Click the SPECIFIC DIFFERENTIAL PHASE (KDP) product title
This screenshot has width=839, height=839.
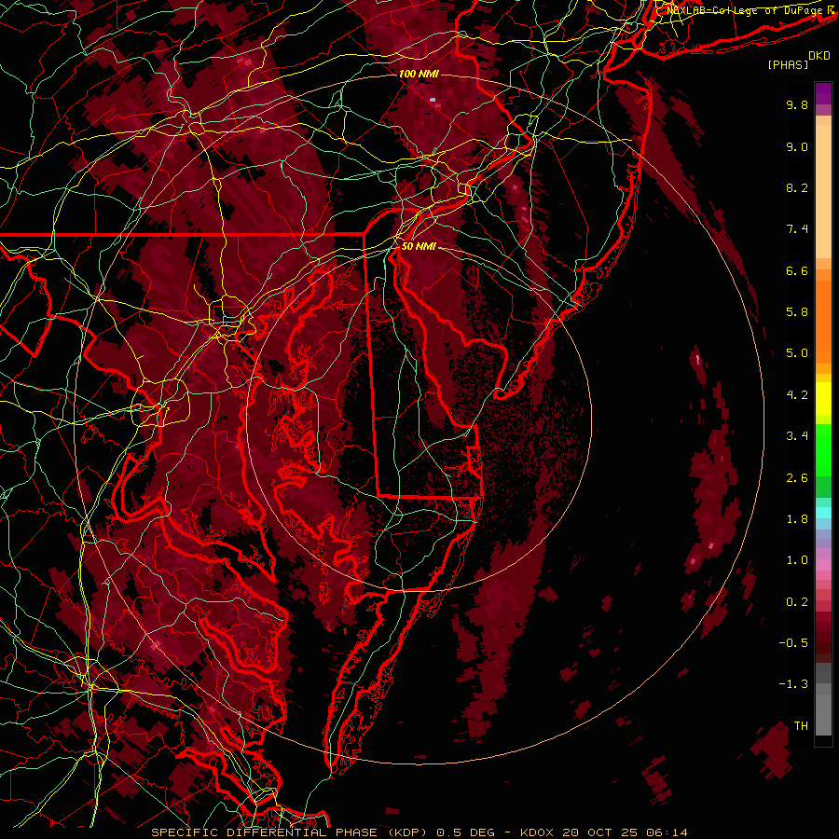point(289,832)
